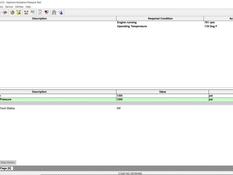The width and height of the screenshot is (233, 175).
Task: Click psi unit in the white row
Action: (211, 96)
